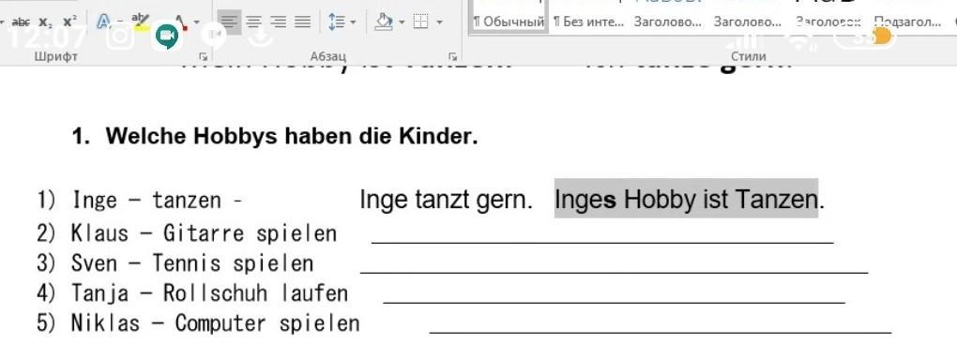The image size is (957, 360).
Task: Click the blank line after Klaus – Gitarre spielen
Action: (x=602, y=234)
